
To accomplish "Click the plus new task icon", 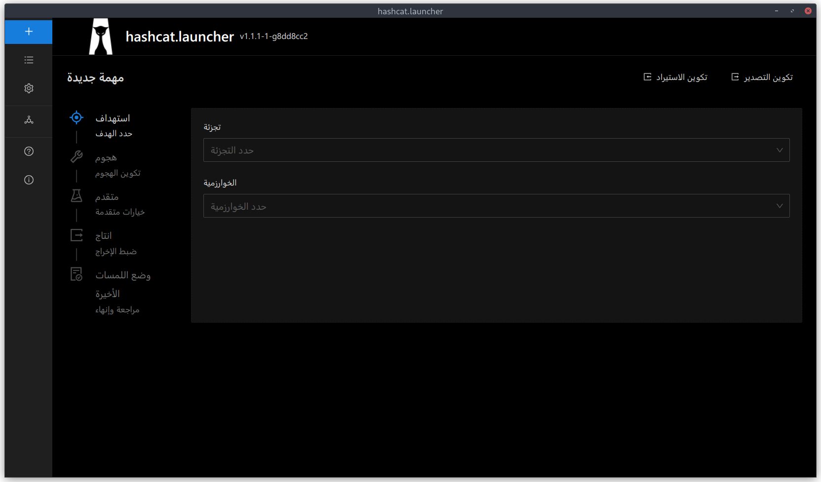I will [x=29, y=32].
